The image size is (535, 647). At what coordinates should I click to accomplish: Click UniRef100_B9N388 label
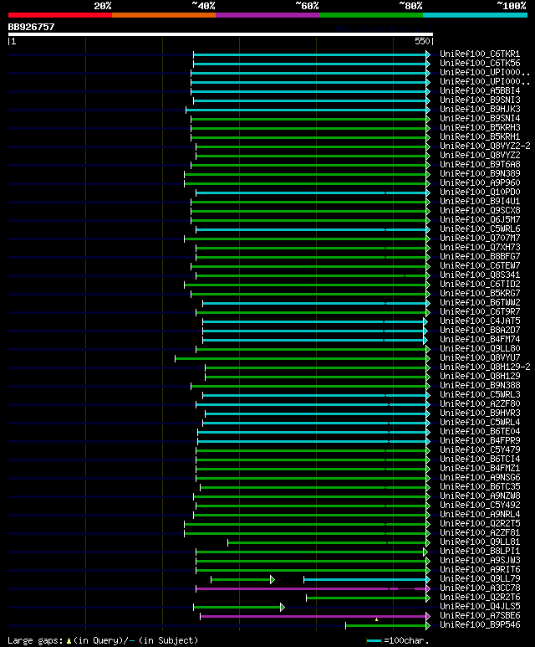480,386
